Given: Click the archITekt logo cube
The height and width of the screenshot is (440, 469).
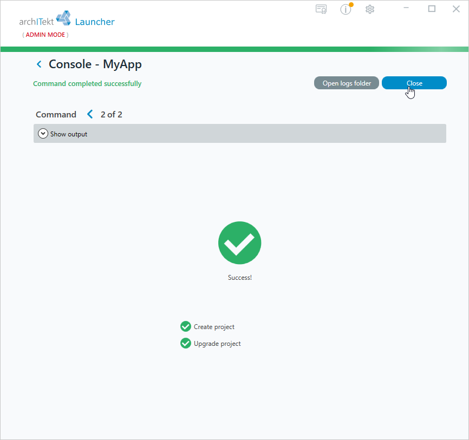Looking at the screenshot, I should [x=63, y=18].
